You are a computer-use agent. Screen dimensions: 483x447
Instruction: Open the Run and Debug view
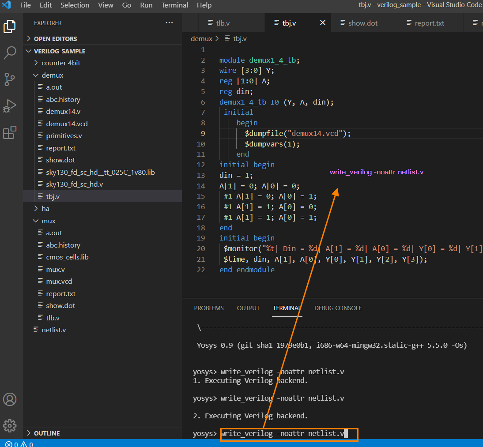(10, 106)
